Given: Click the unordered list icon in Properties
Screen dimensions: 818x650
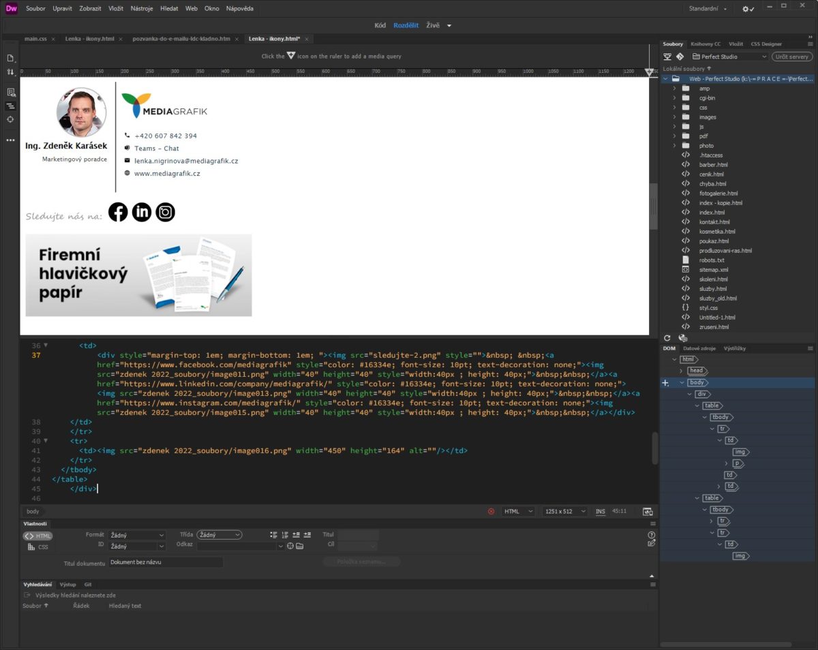Looking at the screenshot, I should 273,535.
